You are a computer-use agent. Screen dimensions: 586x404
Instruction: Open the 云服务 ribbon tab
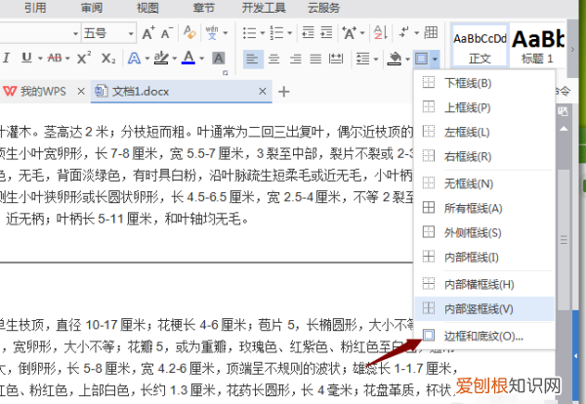pos(323,8)
